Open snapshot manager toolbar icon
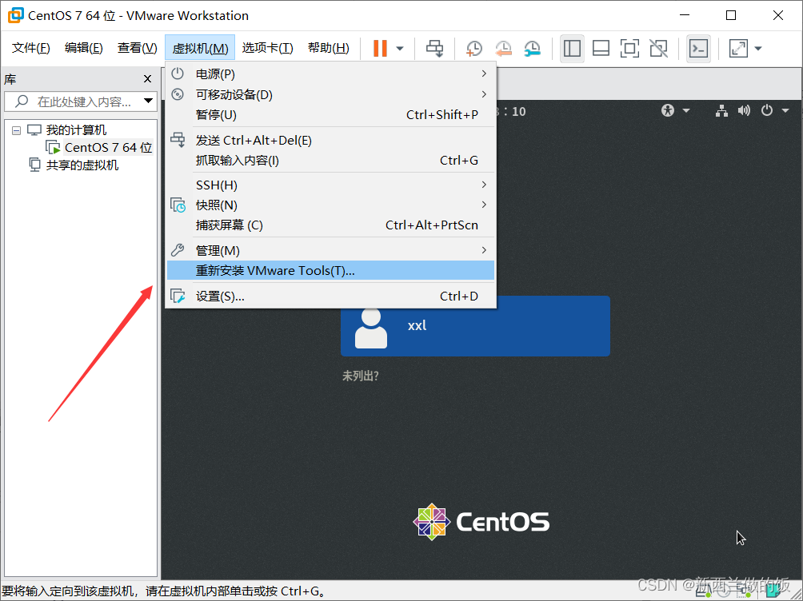Viewport: 803px width, 601px height. [533, 49]
